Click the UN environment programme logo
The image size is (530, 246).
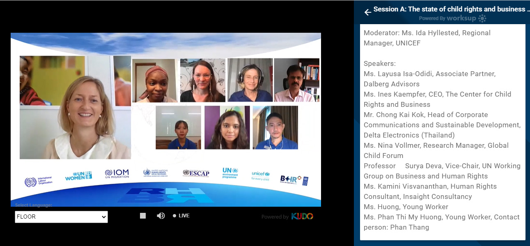point(230,173)
